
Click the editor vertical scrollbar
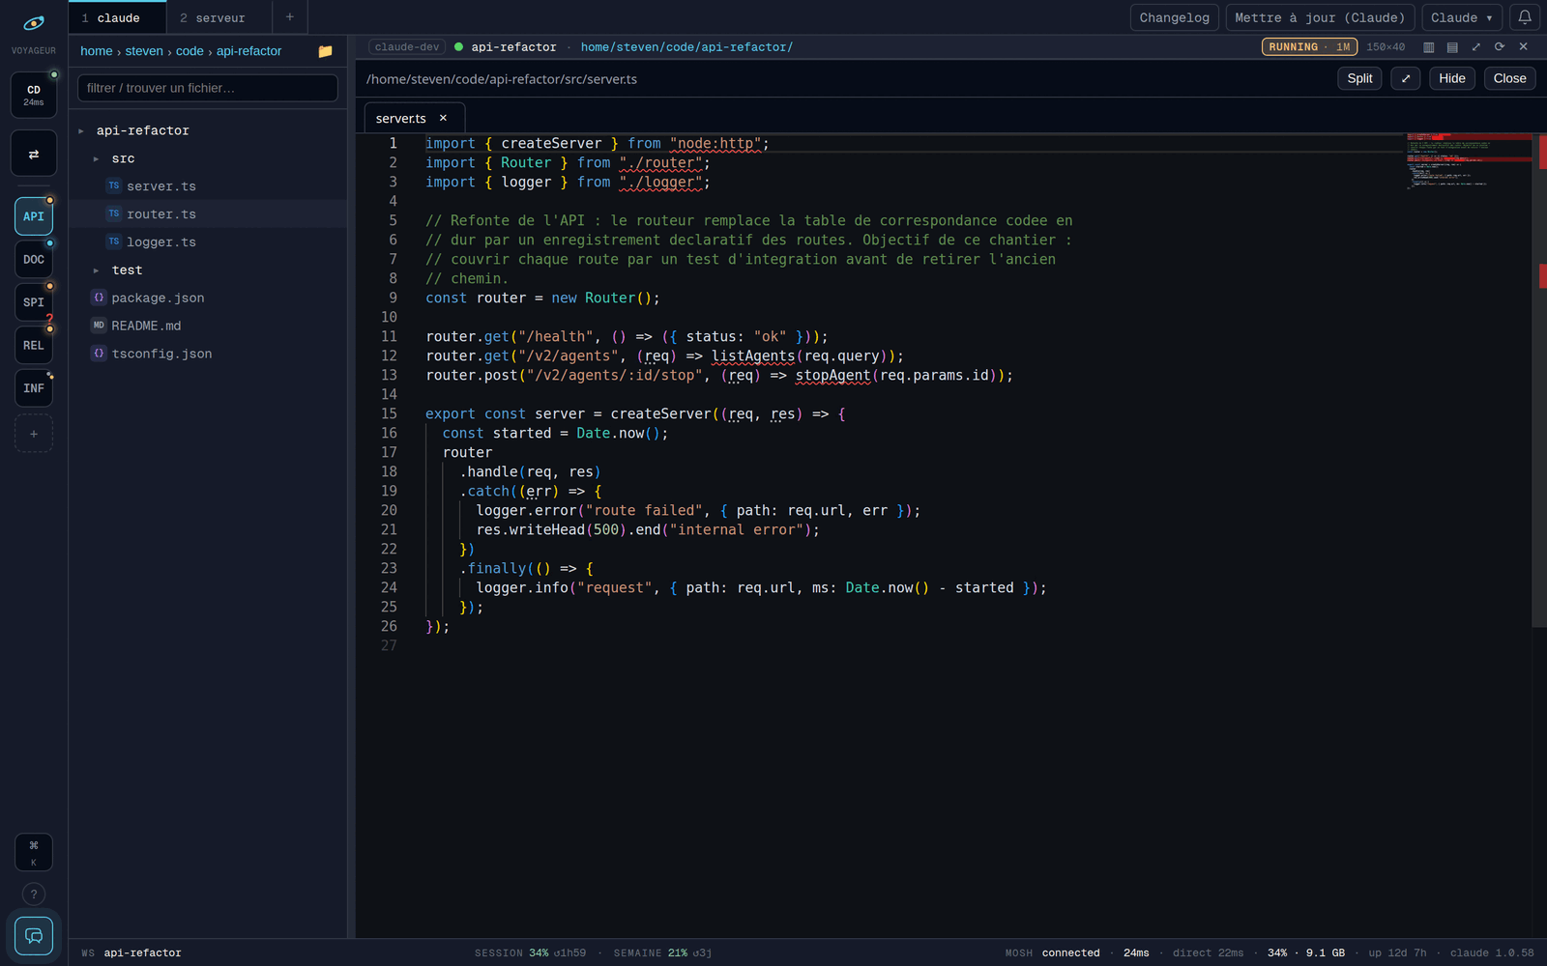(x=1539, y=381)
